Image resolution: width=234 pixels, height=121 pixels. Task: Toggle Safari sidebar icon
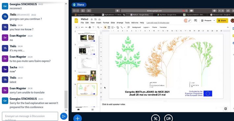click(83, 11)
